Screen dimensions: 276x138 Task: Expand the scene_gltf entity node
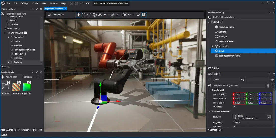(212, 46)
